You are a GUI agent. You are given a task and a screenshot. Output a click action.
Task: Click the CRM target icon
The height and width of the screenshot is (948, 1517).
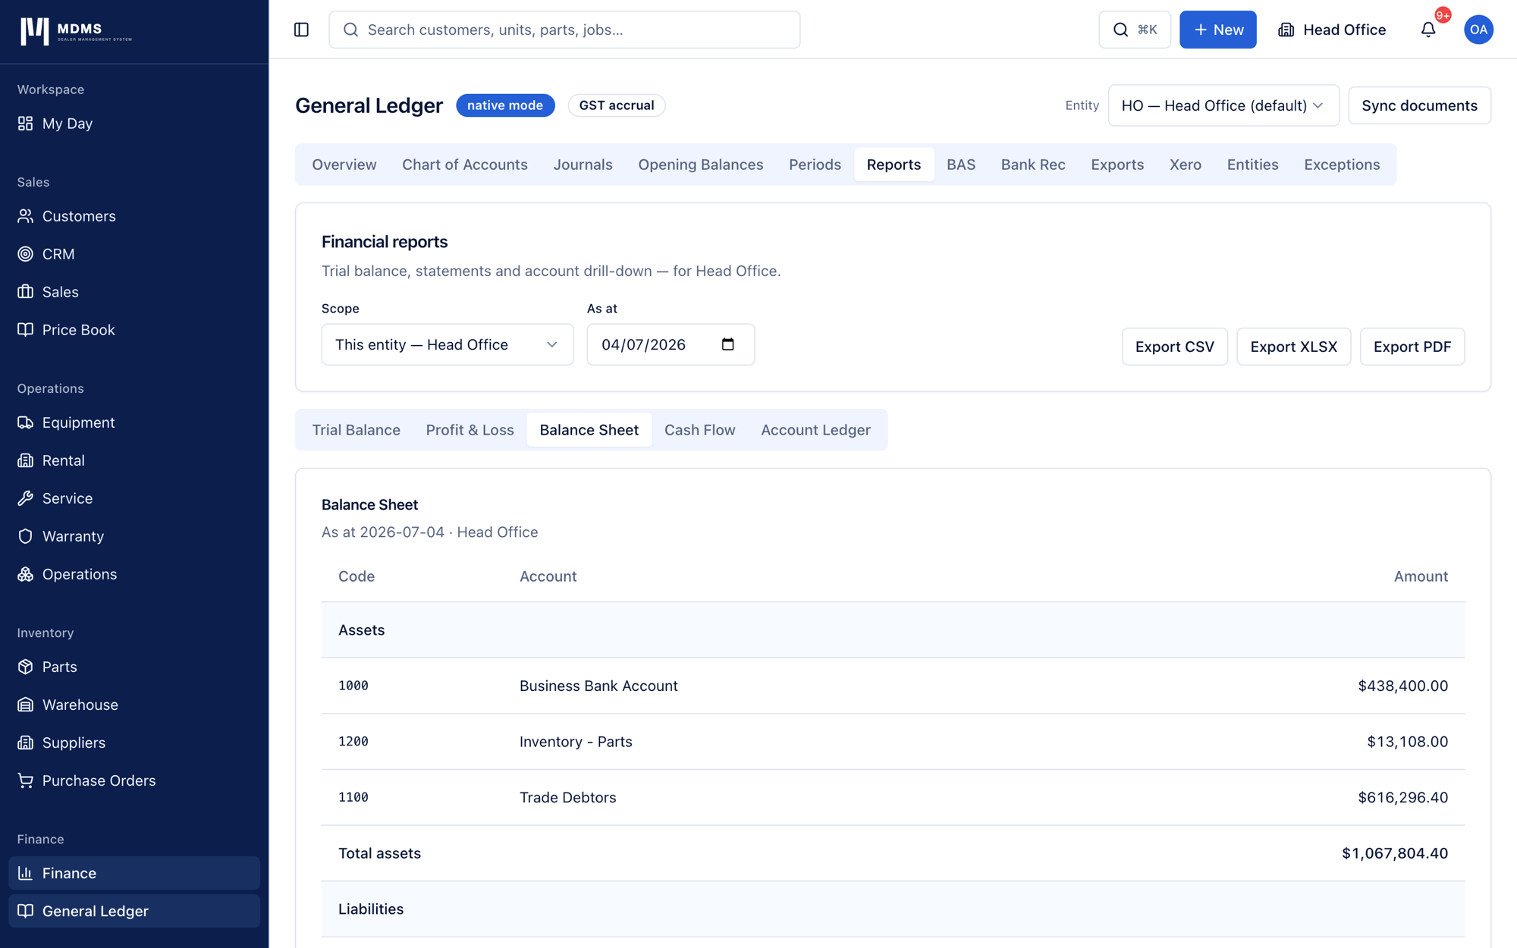pos(26,254)
